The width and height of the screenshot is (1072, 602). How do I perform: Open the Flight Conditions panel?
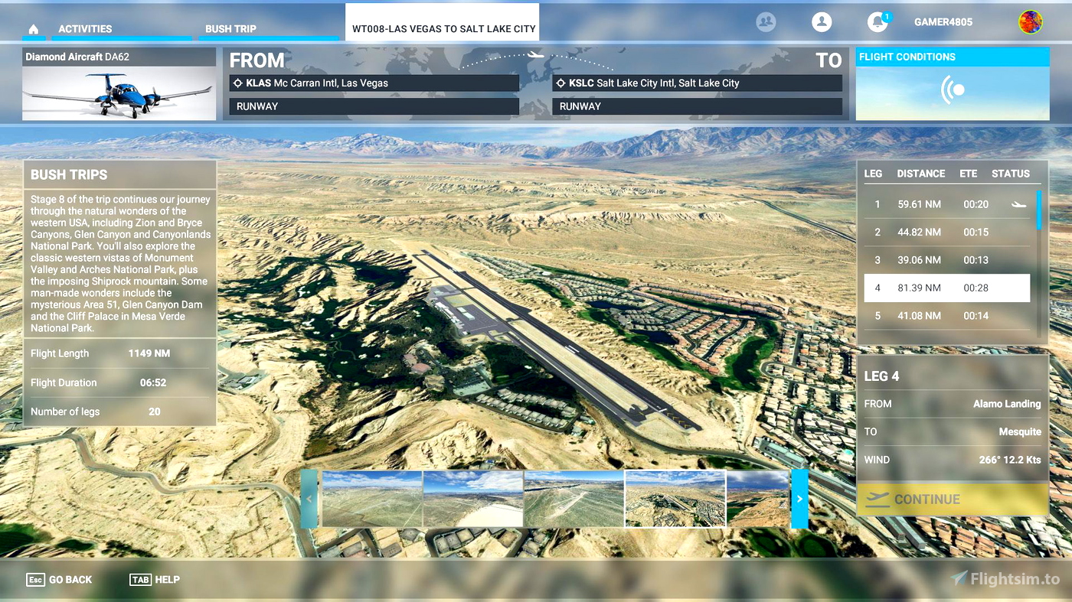click(952, 84)
